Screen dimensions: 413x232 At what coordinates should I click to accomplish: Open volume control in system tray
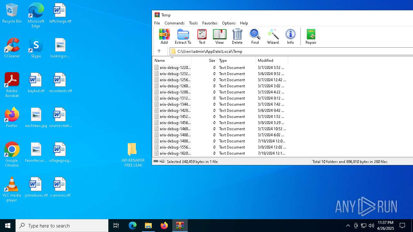tap(371, 226)
